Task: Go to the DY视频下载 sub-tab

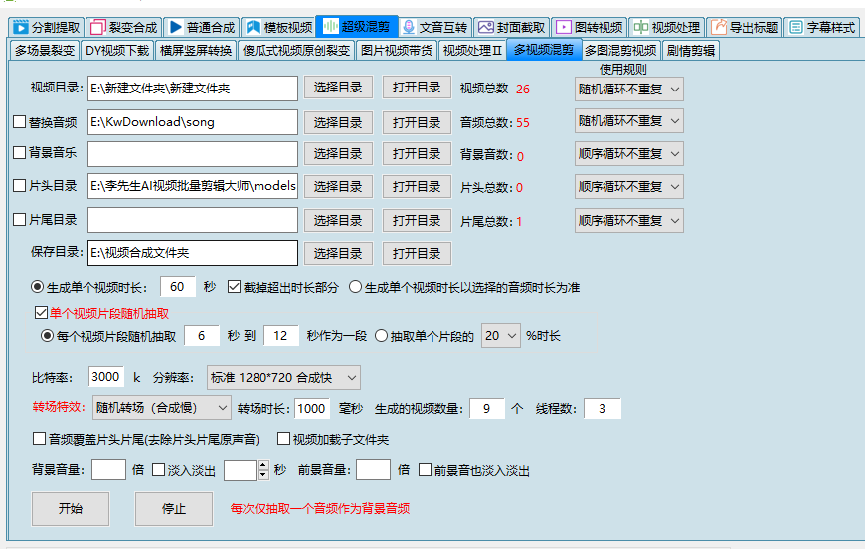Action: [x=116, y=50]
